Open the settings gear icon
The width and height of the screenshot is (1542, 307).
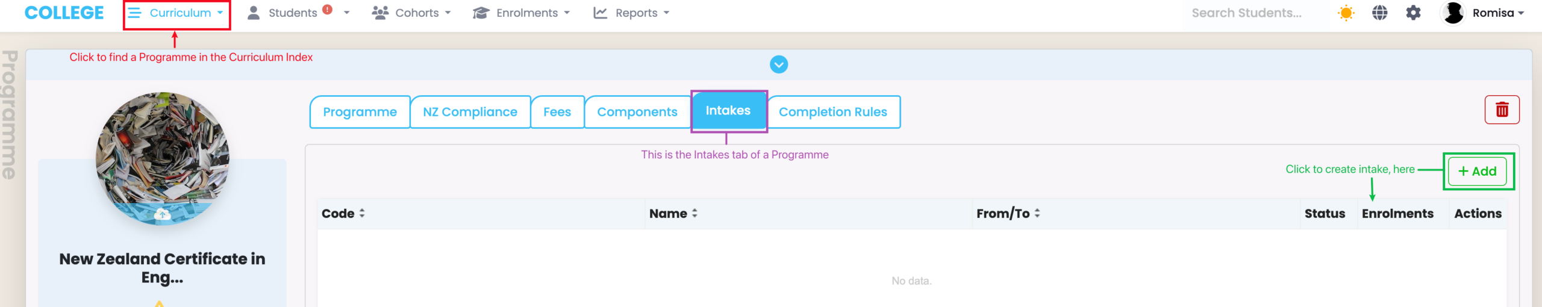coord(1413,13)
